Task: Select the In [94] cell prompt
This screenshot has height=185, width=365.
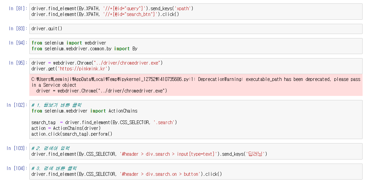Action: tap(18, 43)
